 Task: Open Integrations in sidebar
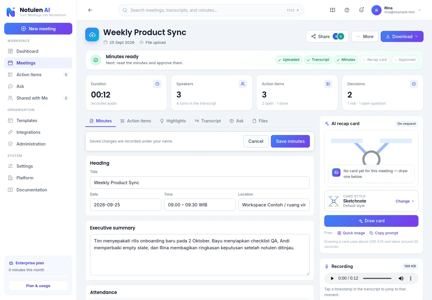(38, 132)
